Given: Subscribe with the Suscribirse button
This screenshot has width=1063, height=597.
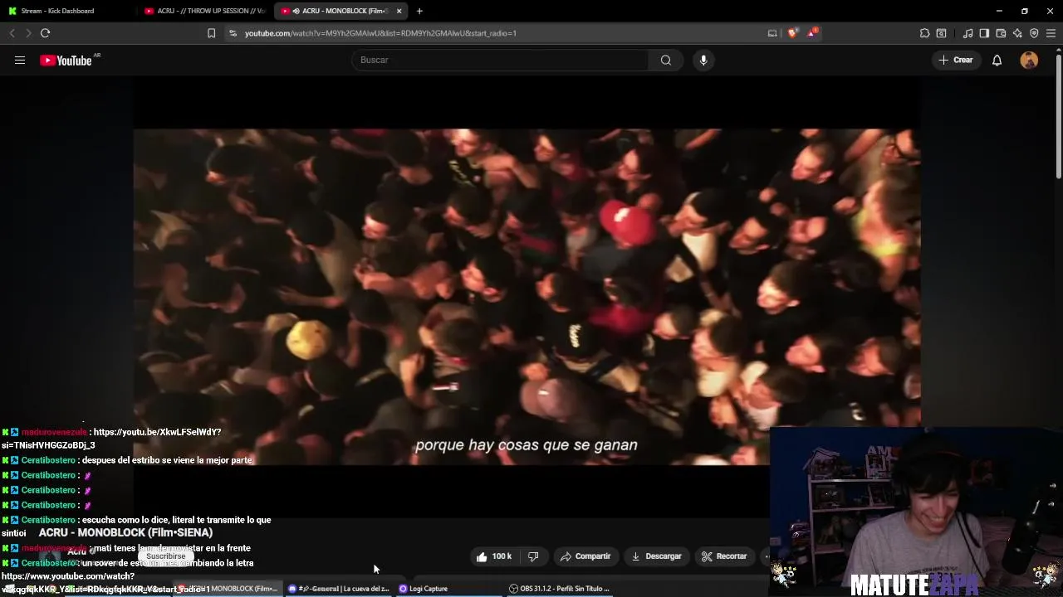Looking at the screenshot, I should click(165, 556).
